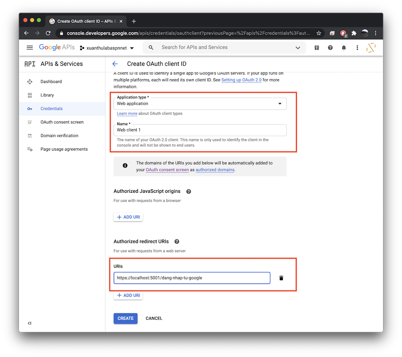This screenshot has width=402, height=357.
Task: Follow the Setting up OAuth 2.0 link
Action: [x=242, y=80]
